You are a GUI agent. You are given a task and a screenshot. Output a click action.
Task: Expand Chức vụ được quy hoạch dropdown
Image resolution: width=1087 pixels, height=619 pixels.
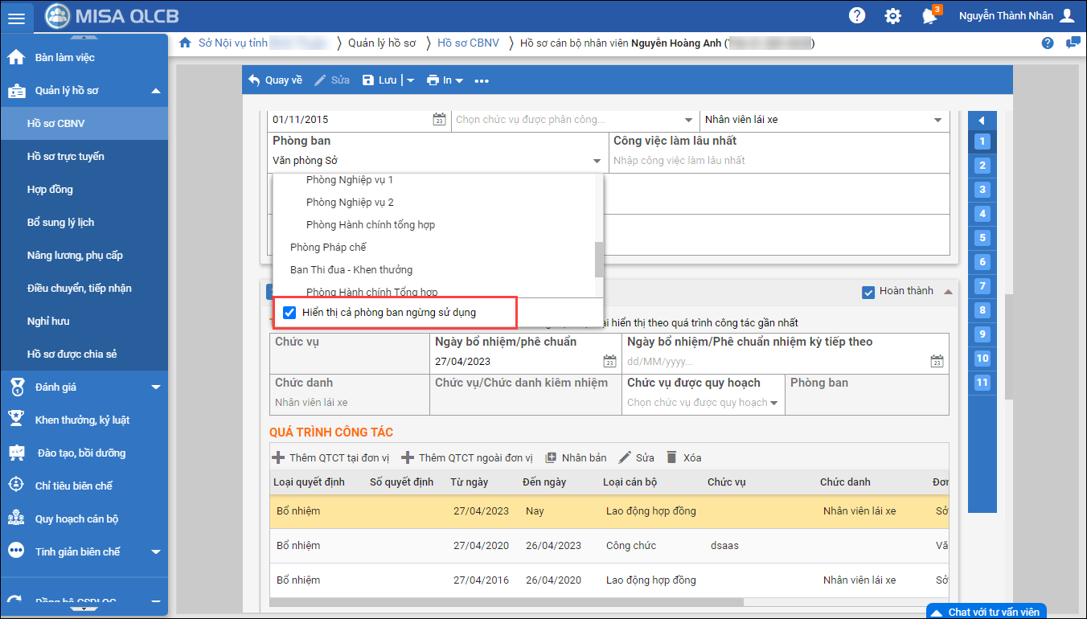(x=773, y=403)
